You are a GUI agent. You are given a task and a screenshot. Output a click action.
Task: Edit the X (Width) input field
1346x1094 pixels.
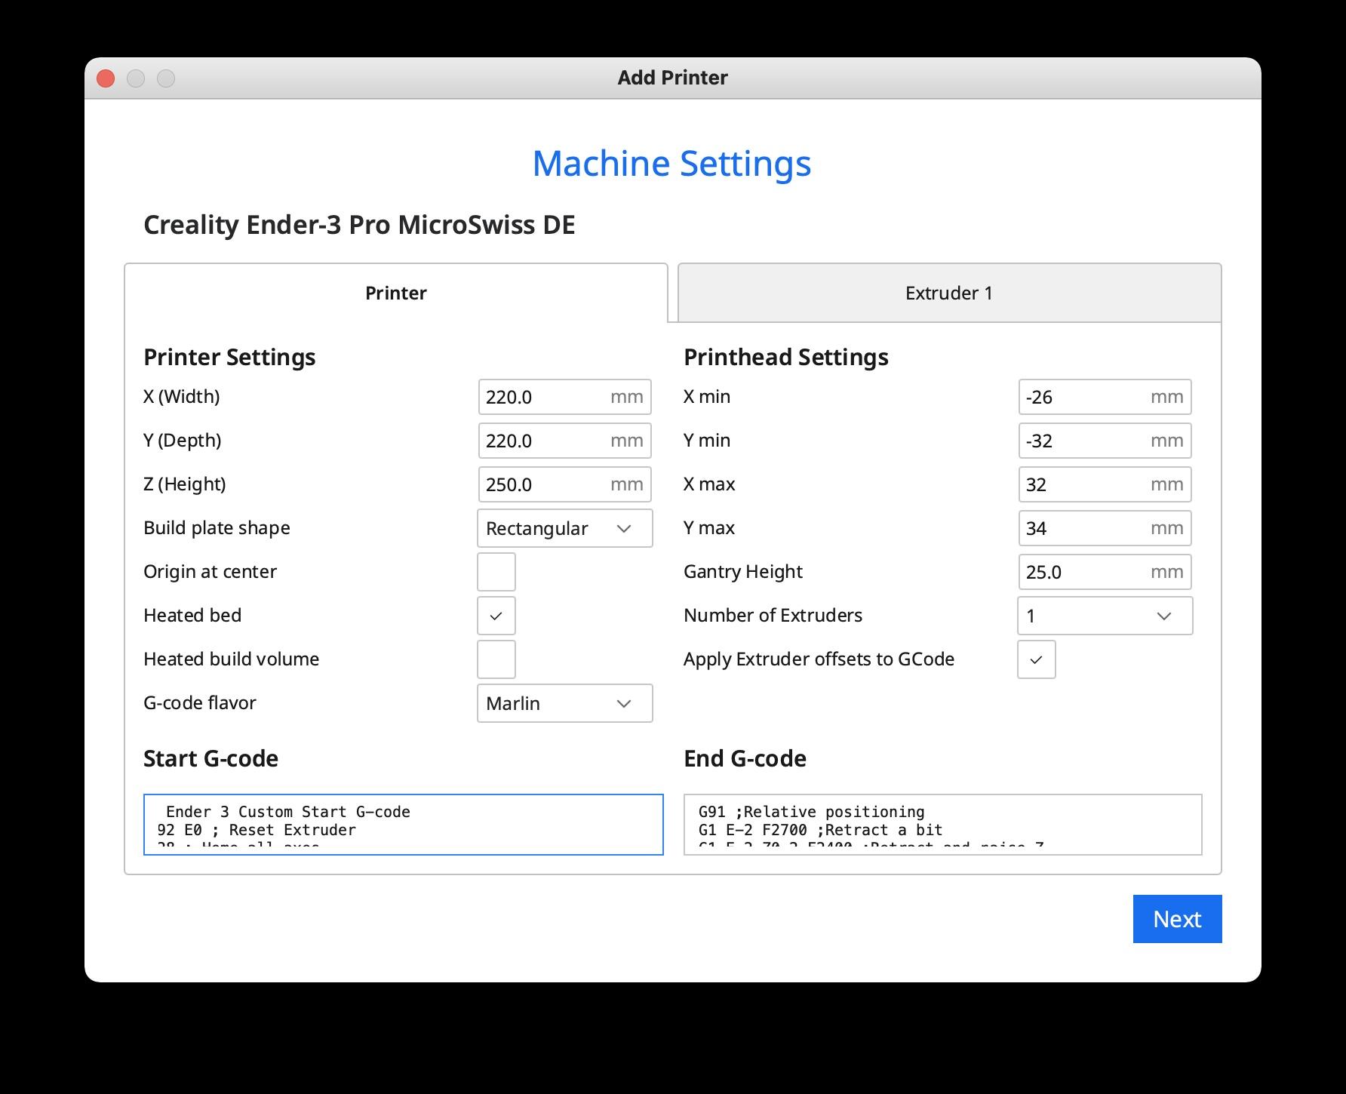pyautogui.click(x=564, y=397)
